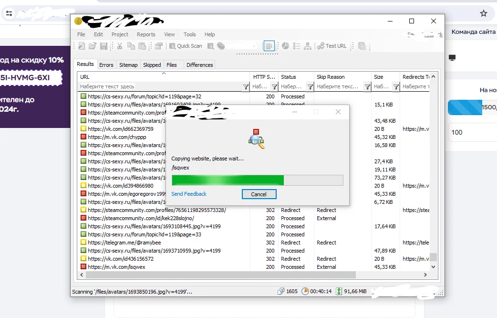The image size is (497, 318).
Task: Click the Send Feedback link
Action: coord(189,194)
